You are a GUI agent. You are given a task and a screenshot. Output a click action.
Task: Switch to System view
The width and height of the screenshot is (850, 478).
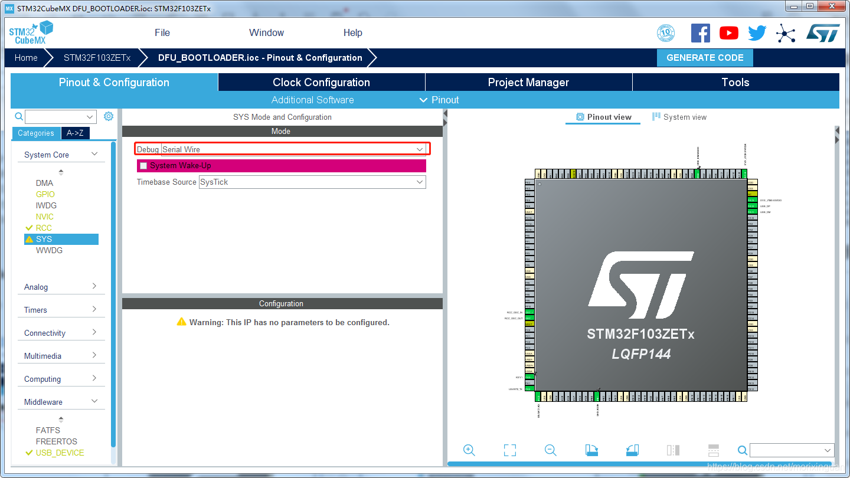pos(679,117)
